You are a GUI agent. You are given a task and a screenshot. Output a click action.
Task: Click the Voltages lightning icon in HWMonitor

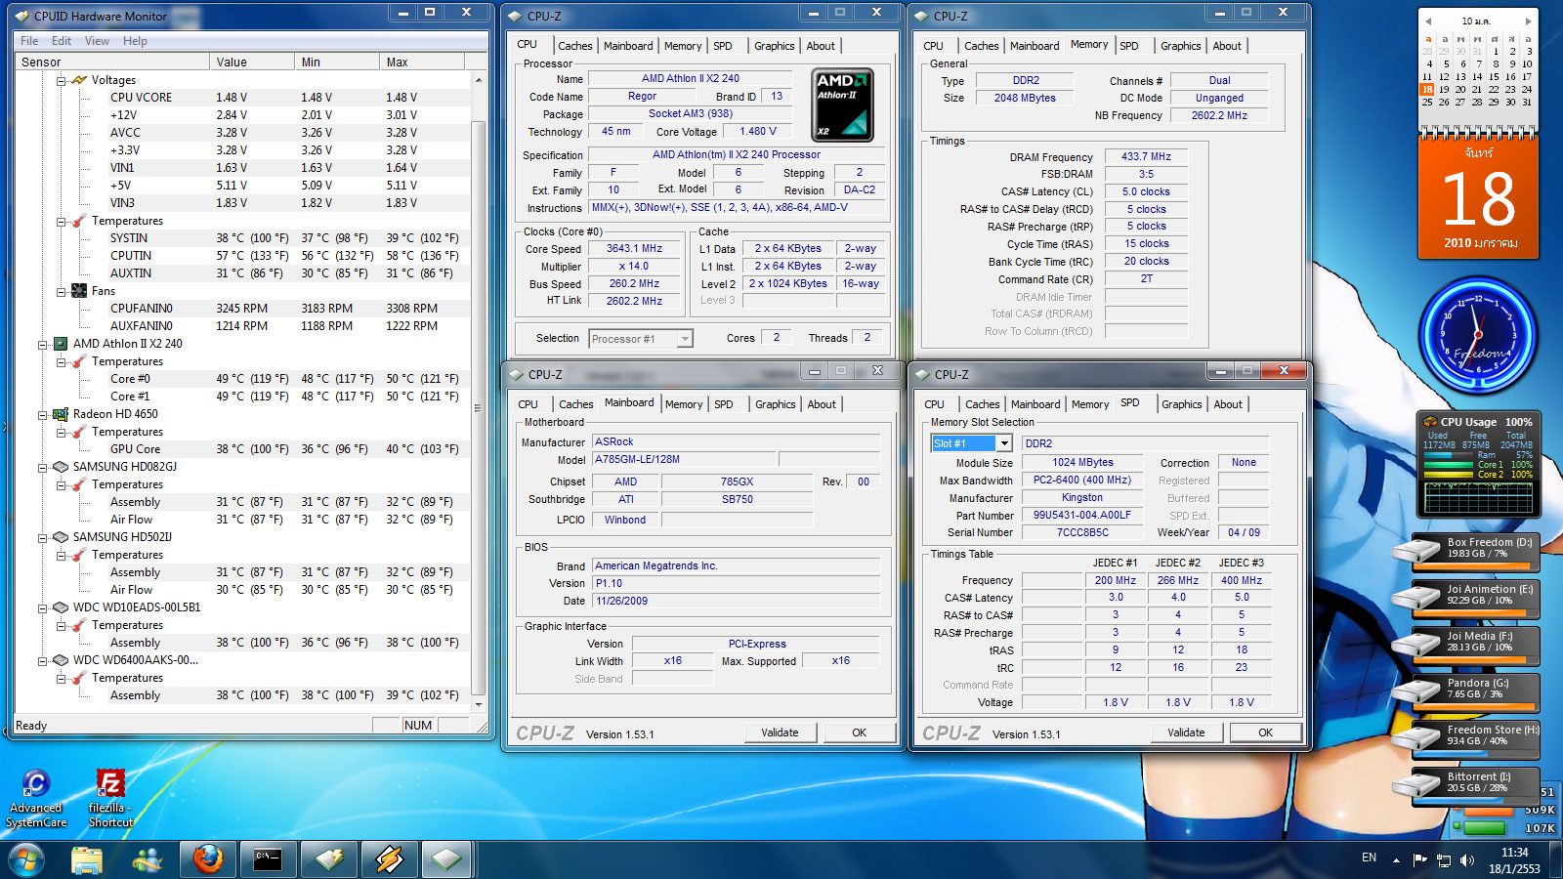(79, 80)
